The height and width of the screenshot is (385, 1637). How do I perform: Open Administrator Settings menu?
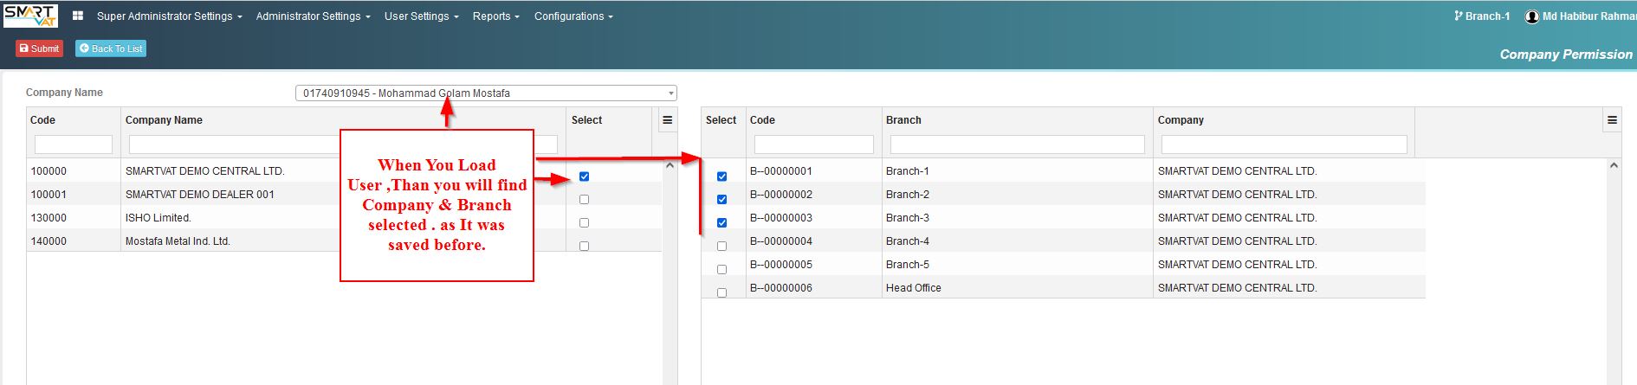tap(313, 16)
